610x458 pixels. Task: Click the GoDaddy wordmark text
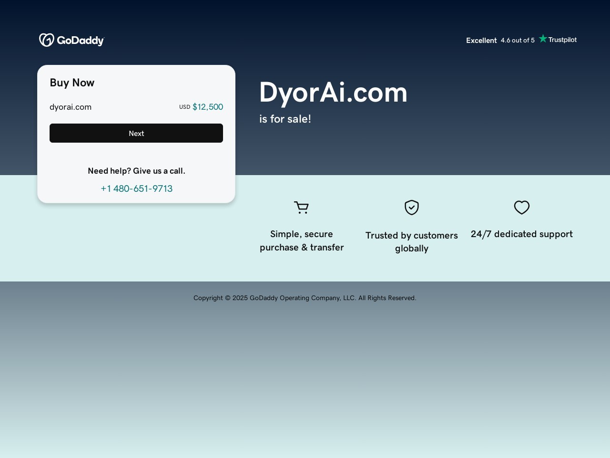point(81,41)
